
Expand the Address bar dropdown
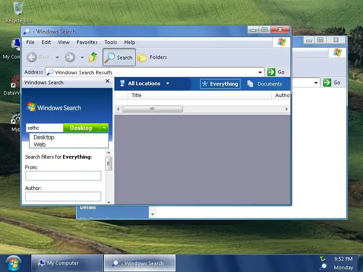(x=260, y=73)
